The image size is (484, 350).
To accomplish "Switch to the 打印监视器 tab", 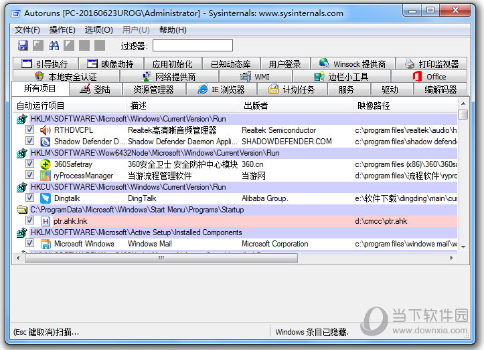I will [431, 63].
